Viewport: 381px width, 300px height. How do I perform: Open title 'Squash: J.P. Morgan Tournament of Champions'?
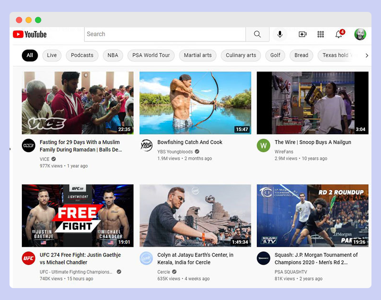(x=316, y=259)
